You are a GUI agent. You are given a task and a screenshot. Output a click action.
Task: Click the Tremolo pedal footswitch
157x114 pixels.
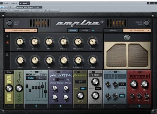pos(95,106)
